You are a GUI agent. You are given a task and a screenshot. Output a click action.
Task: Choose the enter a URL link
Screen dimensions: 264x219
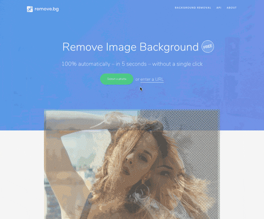tap(152, 79)
